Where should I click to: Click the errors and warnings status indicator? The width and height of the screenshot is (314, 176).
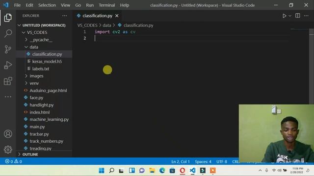click(x=13, y=161)
